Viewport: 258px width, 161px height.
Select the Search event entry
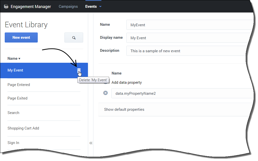[x=13, y=113]
